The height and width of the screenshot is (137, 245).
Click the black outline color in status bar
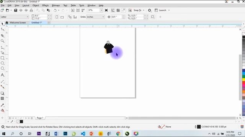[x=199, y=127]
